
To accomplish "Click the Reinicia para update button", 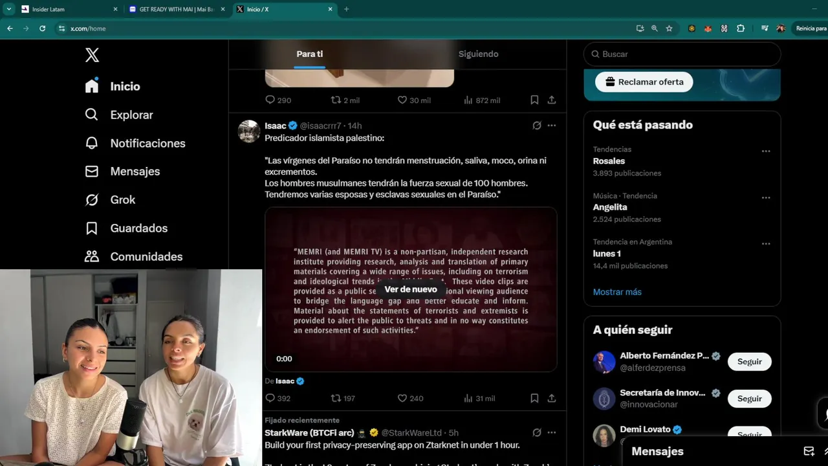I will [811, 28].
